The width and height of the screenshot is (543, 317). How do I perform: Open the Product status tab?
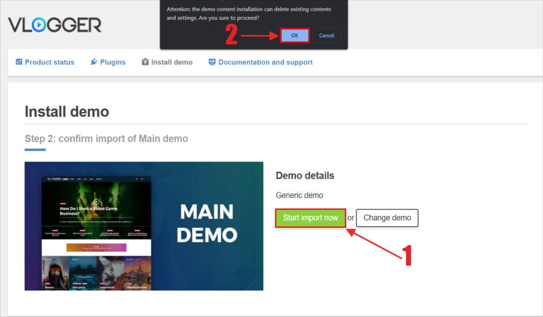click(49, 62)
